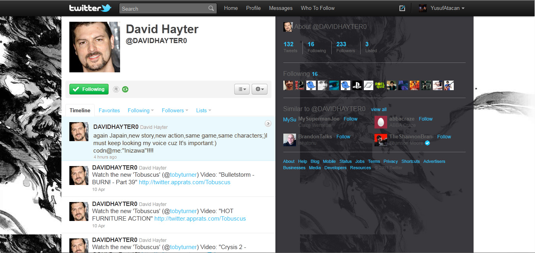Click the 3 Listed count
Viewport: 535px width, 253px height.
coord(371,47)
